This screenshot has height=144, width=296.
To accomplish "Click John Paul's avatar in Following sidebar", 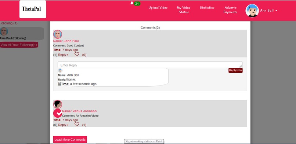I will [x=4, y=31].
